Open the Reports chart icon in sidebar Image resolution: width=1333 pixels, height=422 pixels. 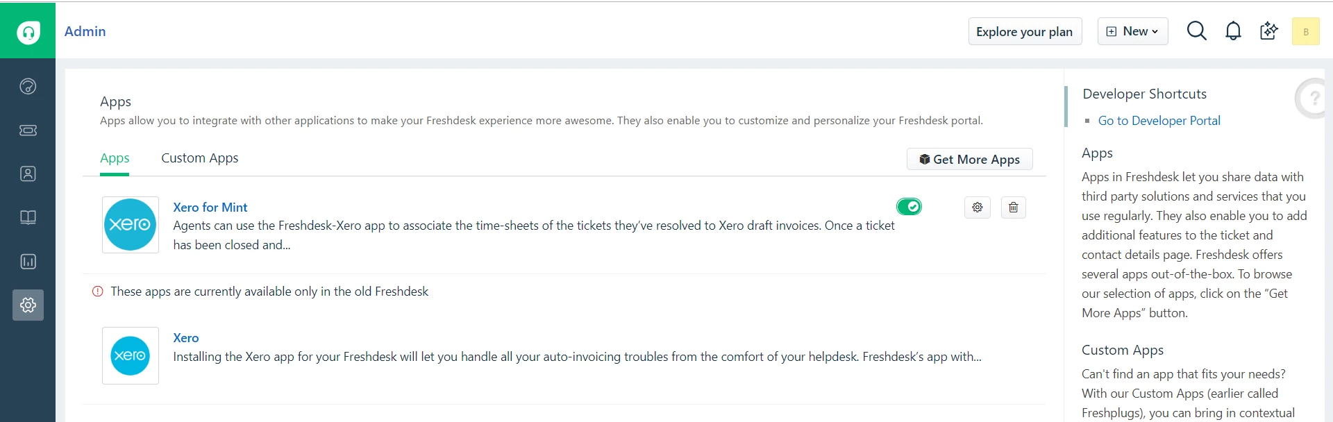tap(28, 261)
